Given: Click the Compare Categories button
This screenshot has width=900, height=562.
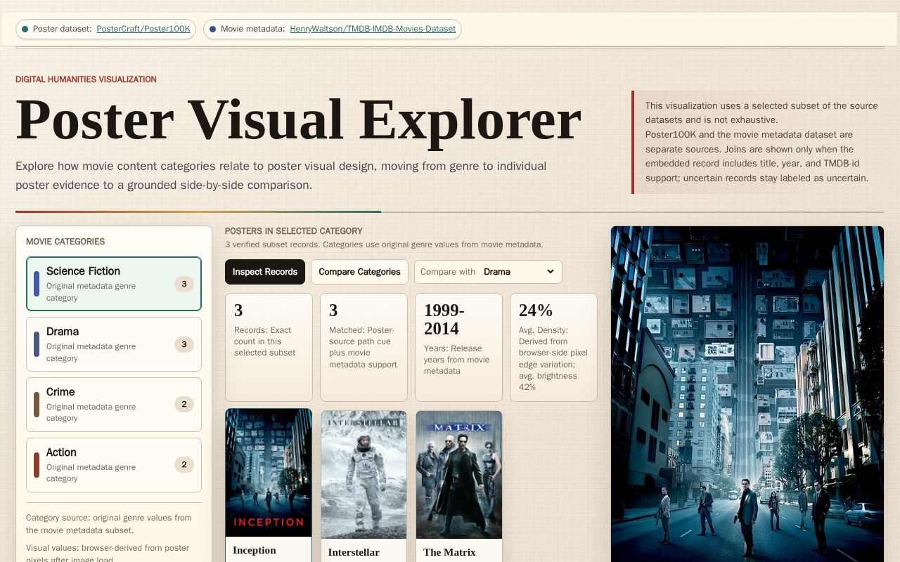Looking at the screenshot, I should click(x=359, y=272).
